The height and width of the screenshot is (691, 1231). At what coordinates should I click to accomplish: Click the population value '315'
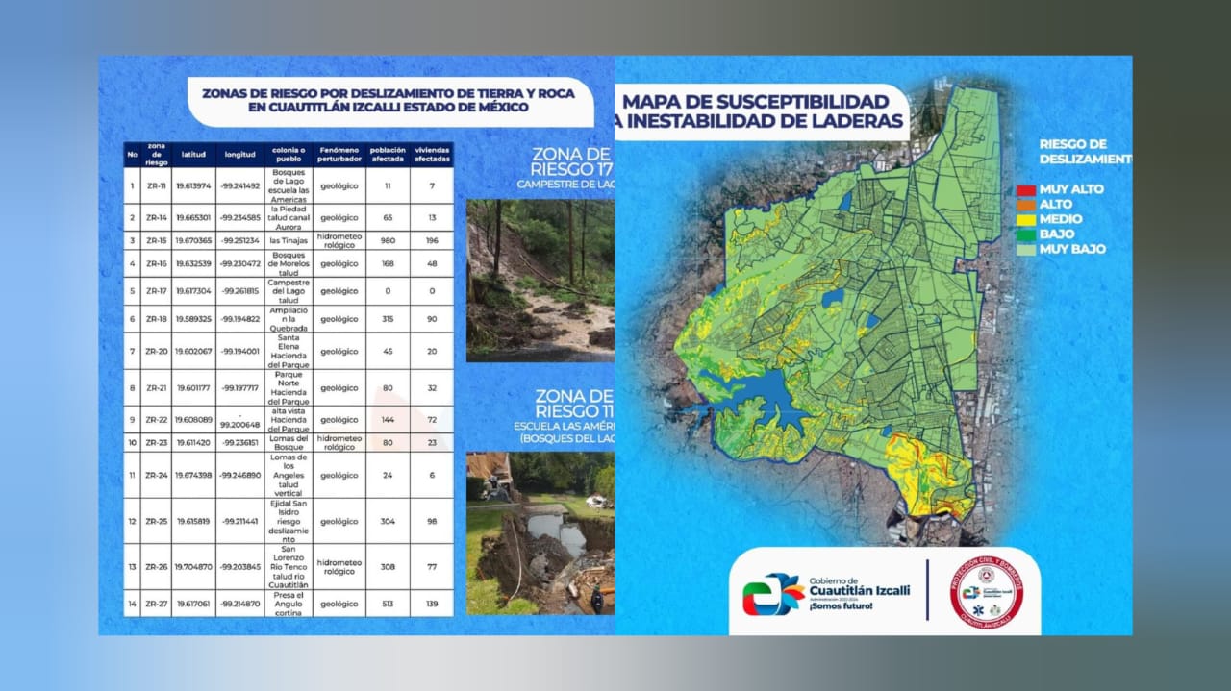pyautogui.click(x=388, y=319)
